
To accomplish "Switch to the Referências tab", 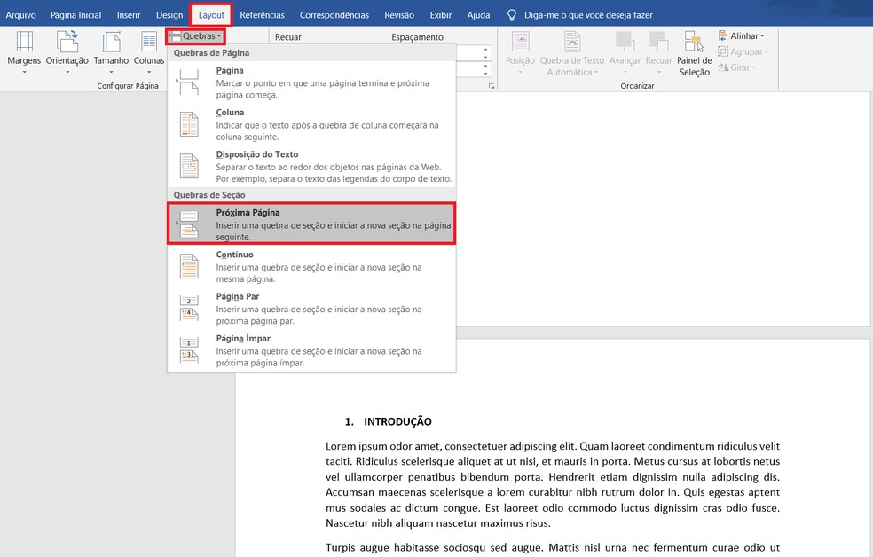I will [262, 15].
